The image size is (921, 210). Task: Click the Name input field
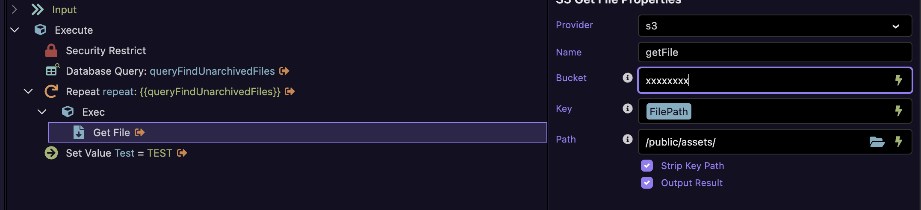click(774, 52)
